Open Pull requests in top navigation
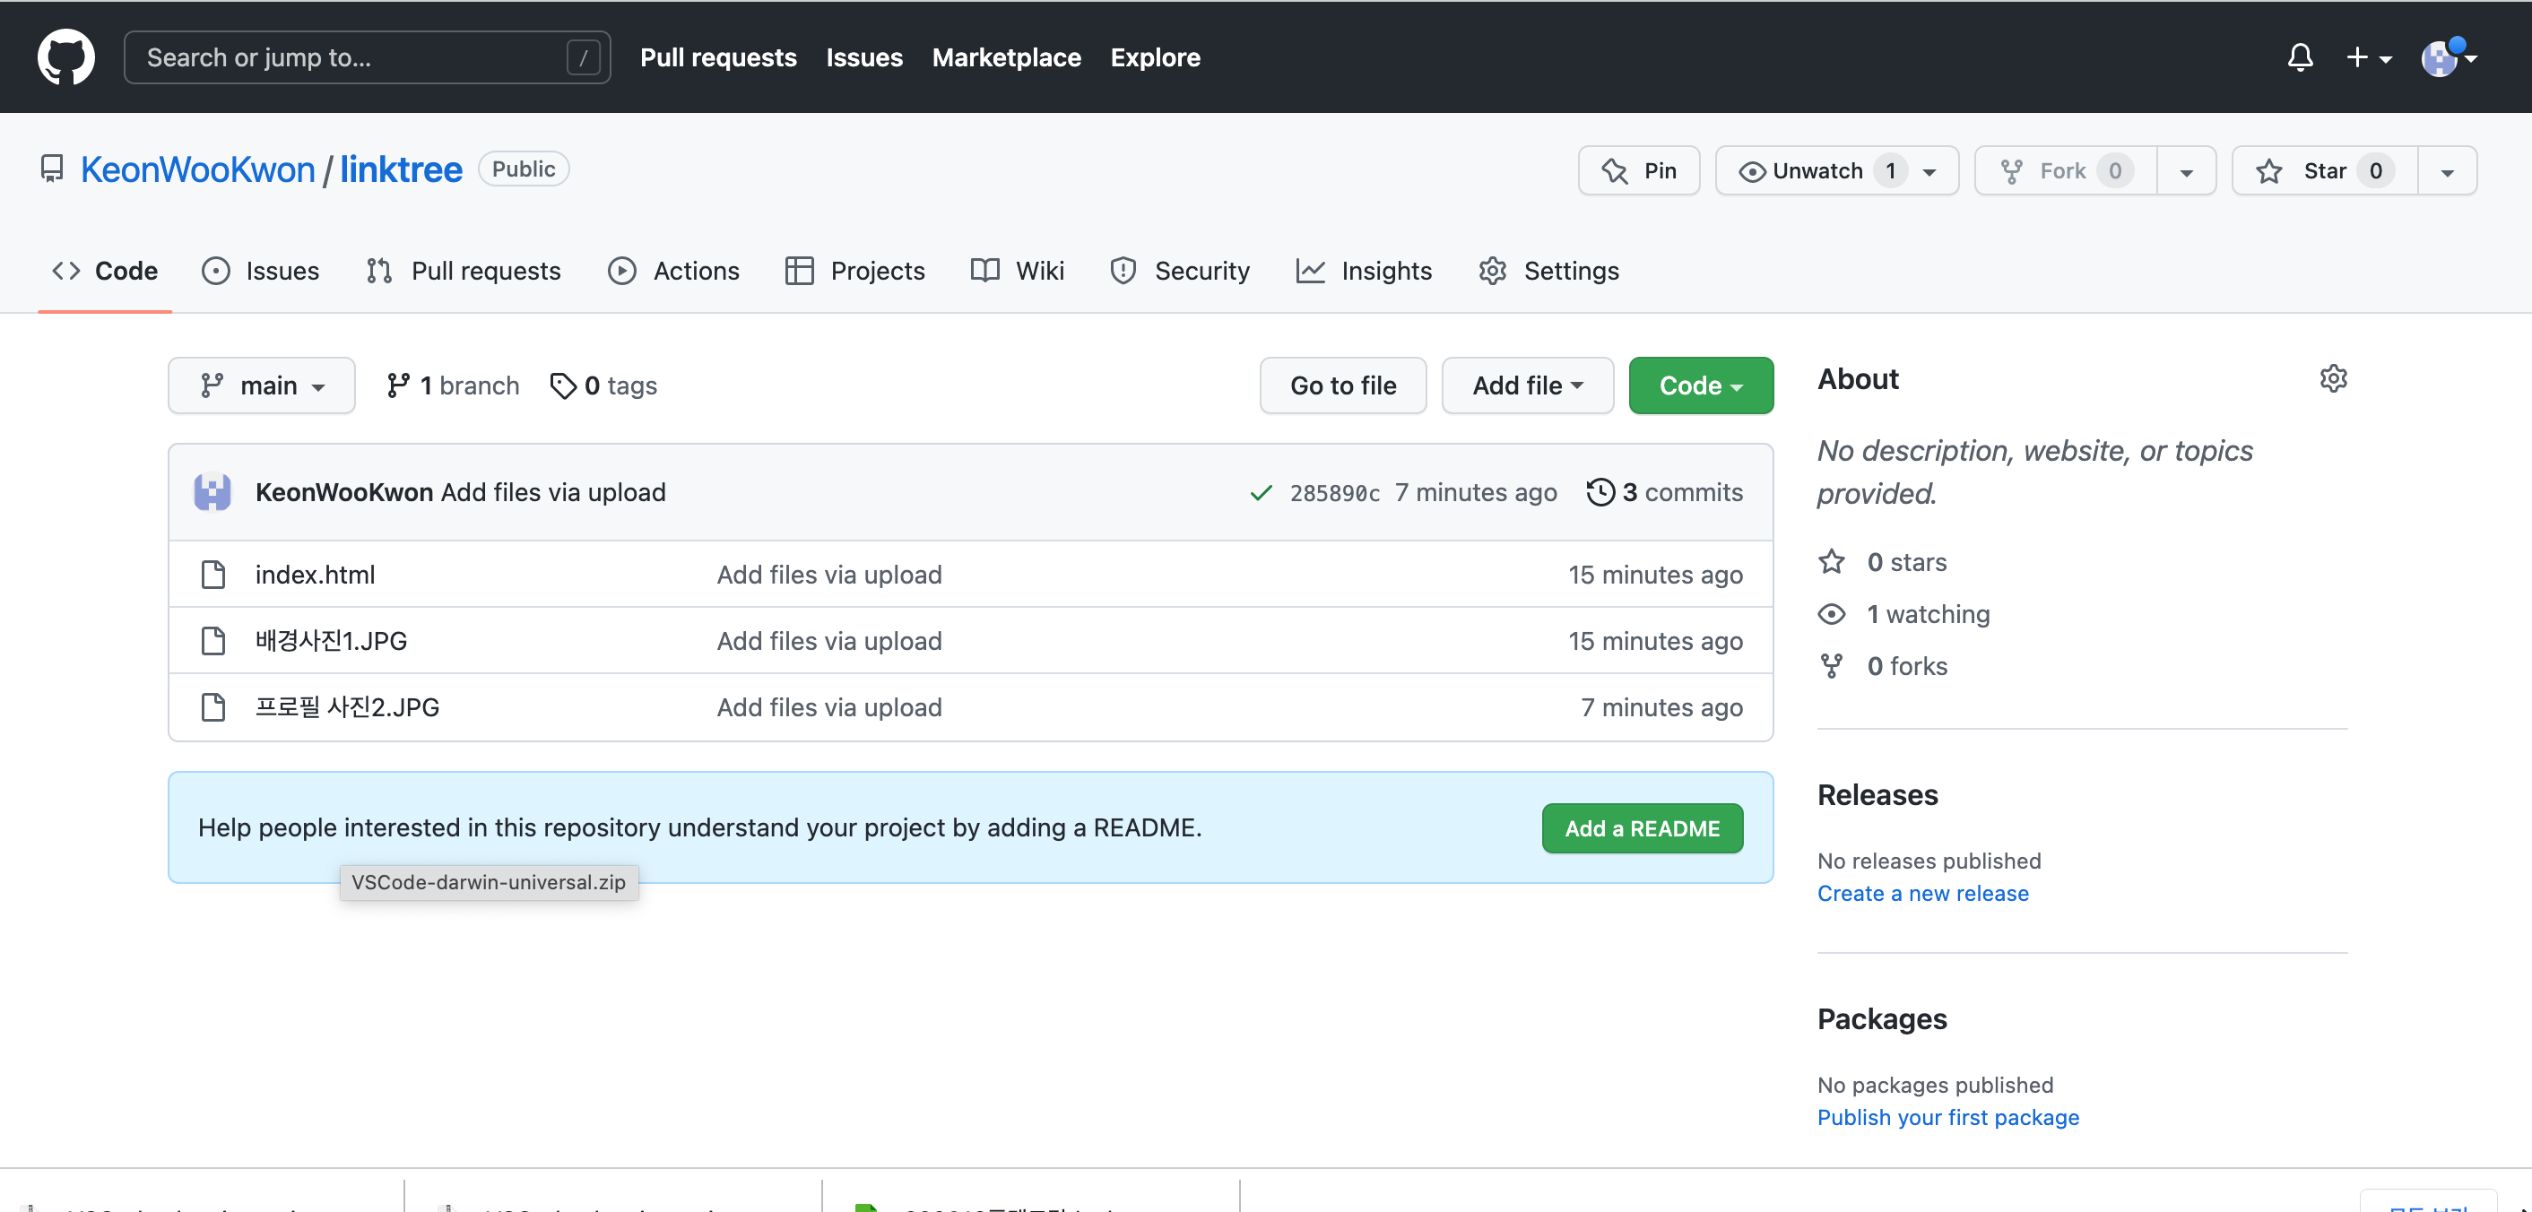The width and height of the screenshot is (2532, 1212). (x=717, y=57)
